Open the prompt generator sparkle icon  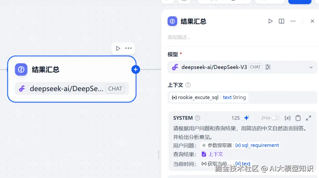tap(246, 118)
